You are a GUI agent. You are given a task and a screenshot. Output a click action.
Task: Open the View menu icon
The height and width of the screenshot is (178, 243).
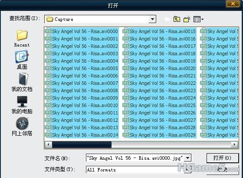tap(198, 19)
